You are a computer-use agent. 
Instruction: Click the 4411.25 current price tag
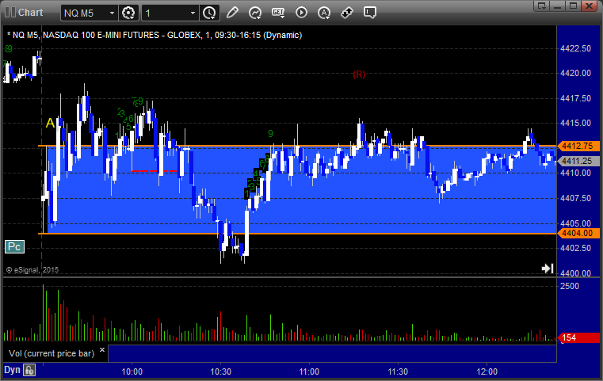click(x=578, y=161)
